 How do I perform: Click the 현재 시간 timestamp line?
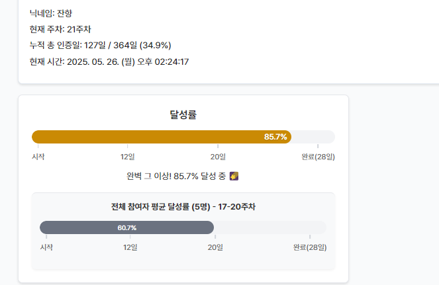tap(109, 61)
